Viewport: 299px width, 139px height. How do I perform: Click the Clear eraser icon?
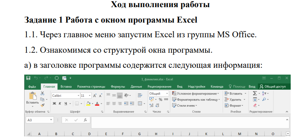coord(255,105)
